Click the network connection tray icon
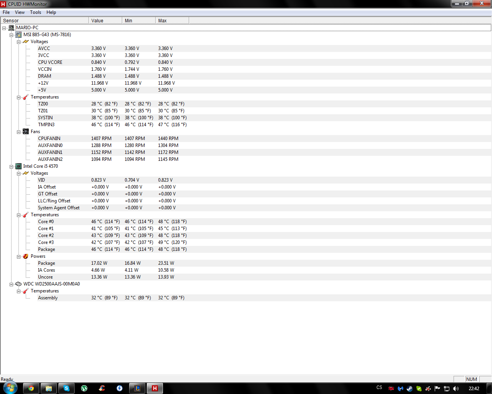492x394 pixels. coord(447,389)
